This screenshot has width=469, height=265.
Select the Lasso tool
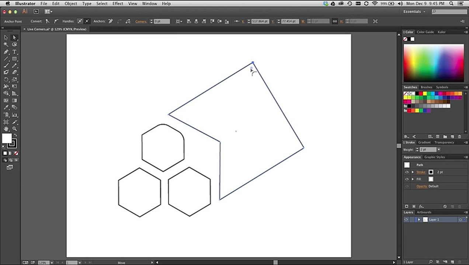pyautogui.click(x=14, y=45)
